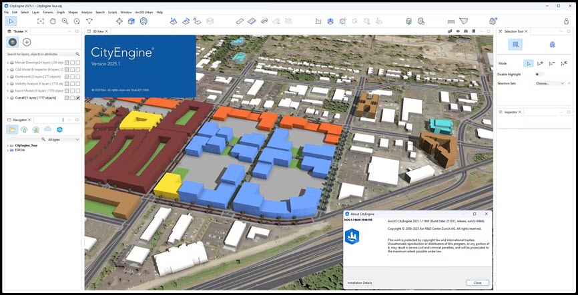Click the blue hexagon icon in Navigator
578x295 pixels.
(x=59, y=129)
